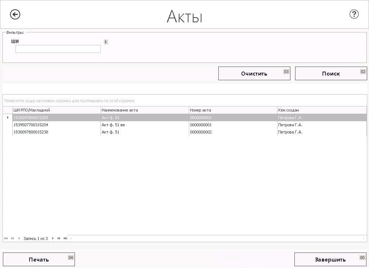This screenshot has height=268, width=369.
Task: Go to last record in navigator
Action: [65, 239]
